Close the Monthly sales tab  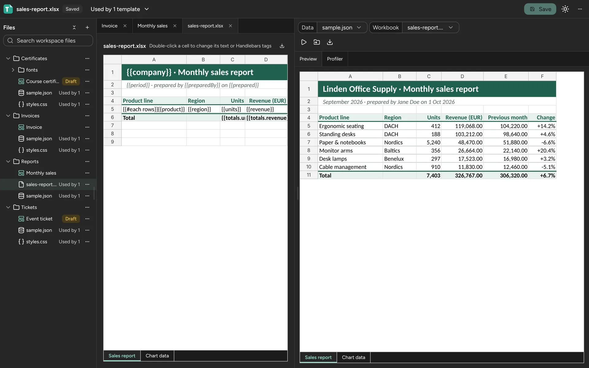[175, 26]
